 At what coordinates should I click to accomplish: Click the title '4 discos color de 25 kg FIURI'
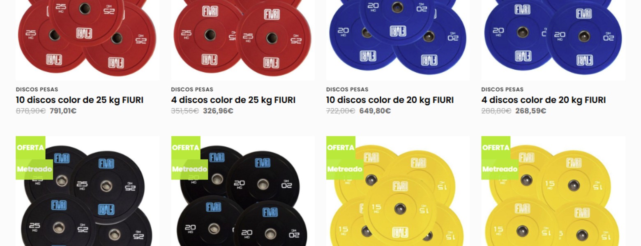pyautogui.click(x=233, y=100)
